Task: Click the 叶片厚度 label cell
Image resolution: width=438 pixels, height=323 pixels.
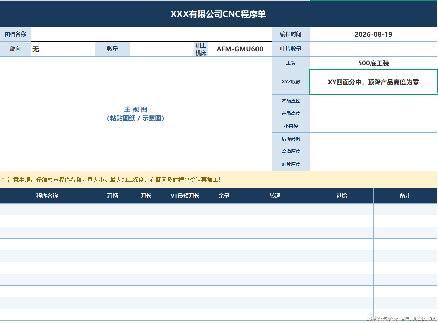Action: click(291, 164)
